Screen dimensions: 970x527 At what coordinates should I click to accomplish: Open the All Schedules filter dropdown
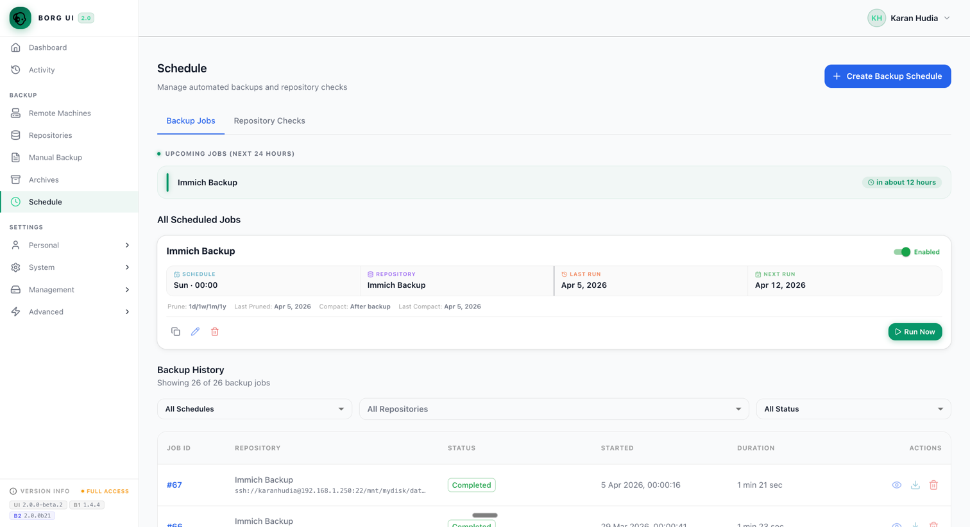254,409
